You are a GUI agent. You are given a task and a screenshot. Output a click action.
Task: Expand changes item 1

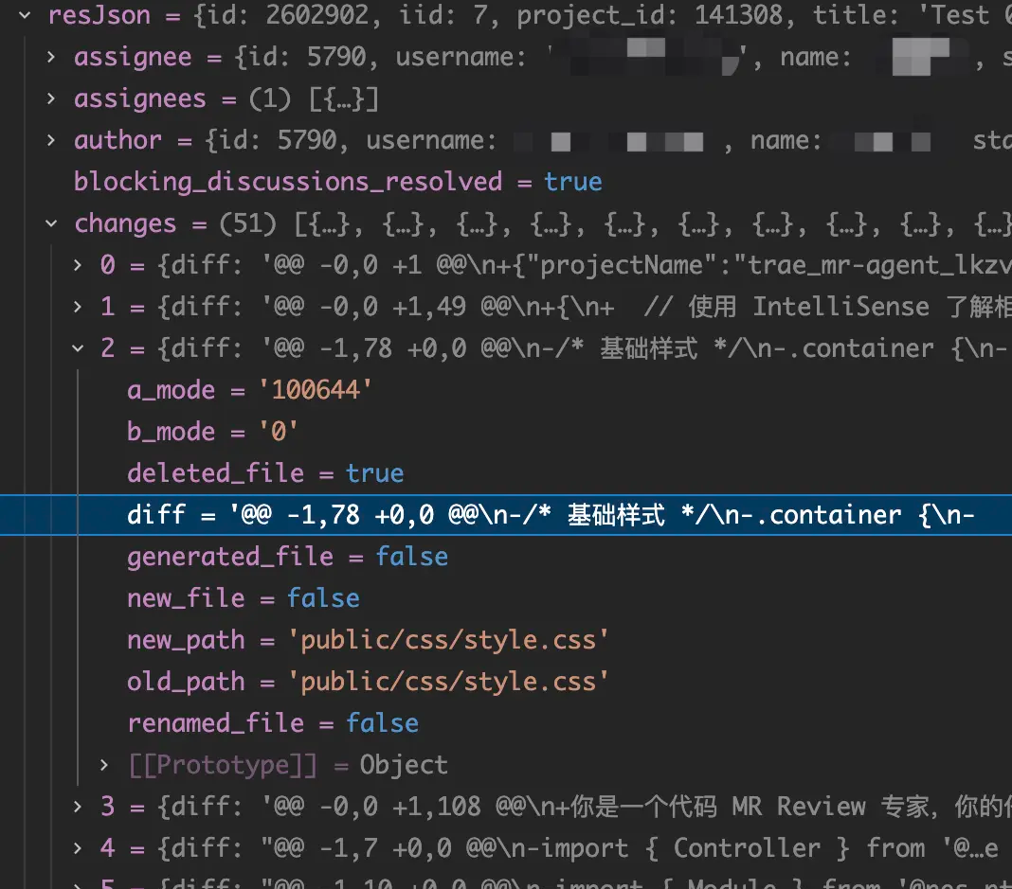(x=78, y=307)
